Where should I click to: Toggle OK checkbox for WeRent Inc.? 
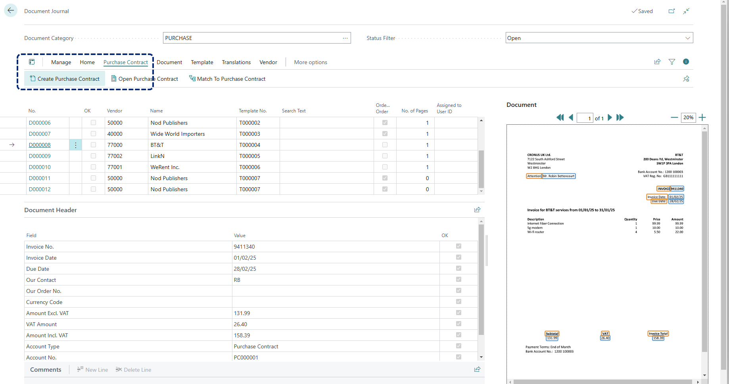point(93,167)
